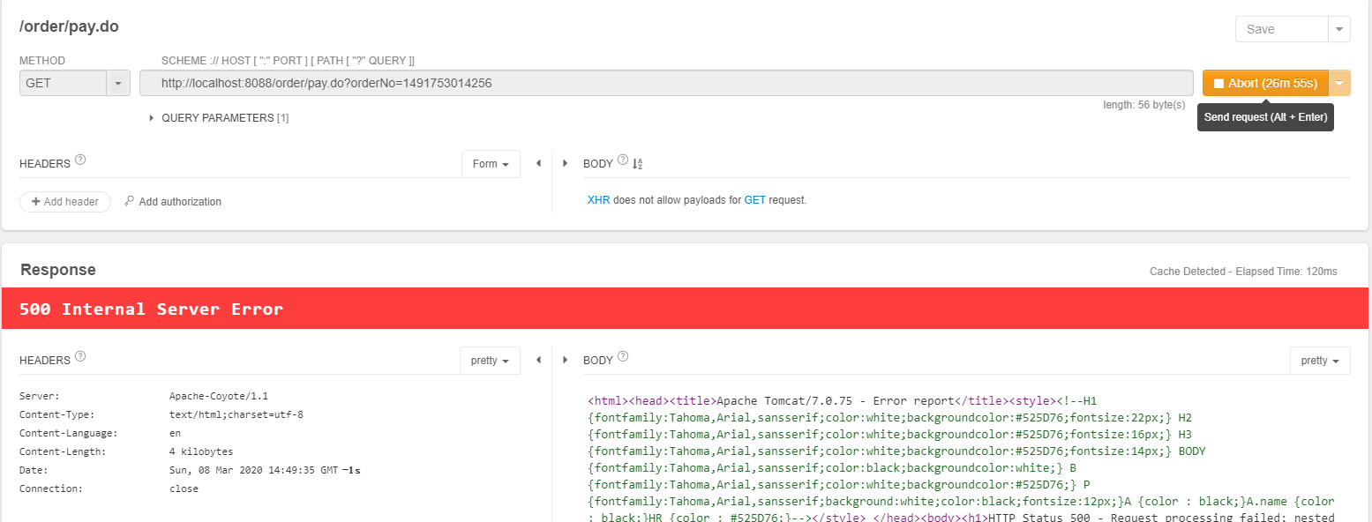The height and width of the screenshot is (522, 1372).
Task: Click the /order/pay.do request title
Action: click(x=69, y=26)
